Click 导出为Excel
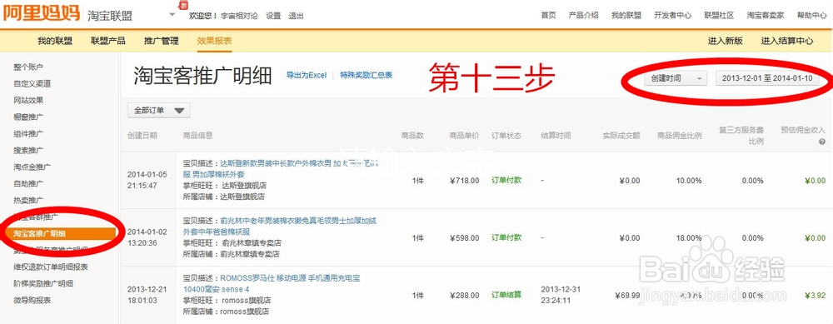Screen dimensions: 833x324 (307, 76)
